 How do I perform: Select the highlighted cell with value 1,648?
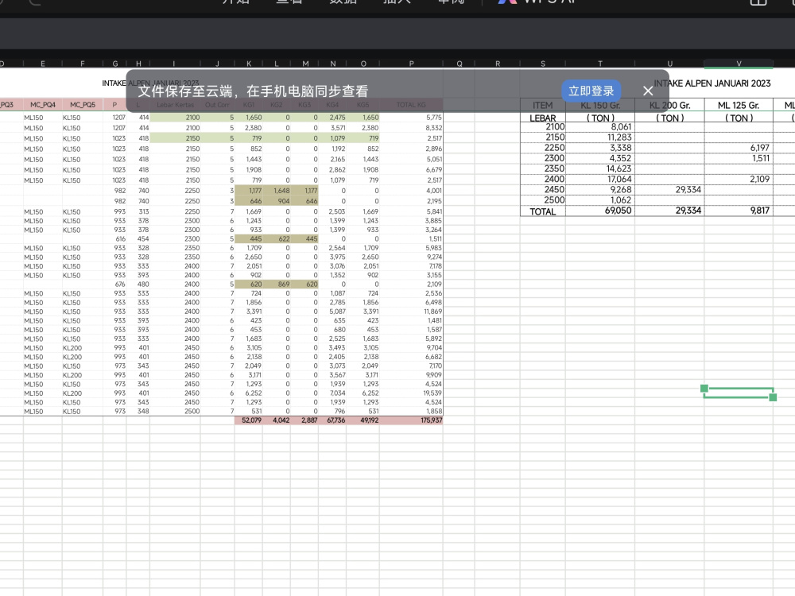(277, 191)
